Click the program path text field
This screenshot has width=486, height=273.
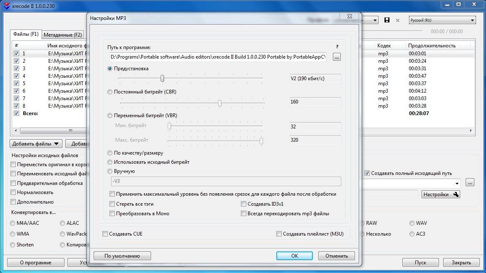pyautogui.click(x=218, y=57)
